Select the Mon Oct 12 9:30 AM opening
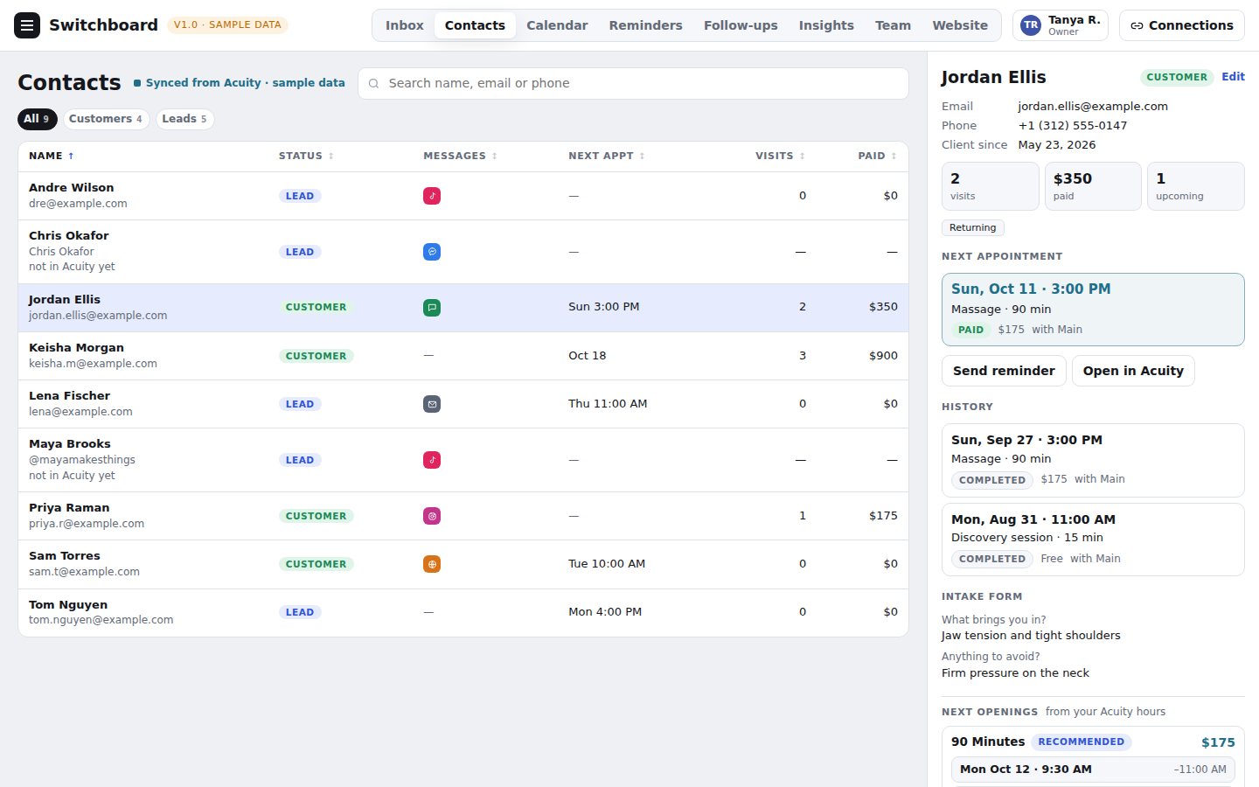1259x787 pixels. click(1093, 770)
